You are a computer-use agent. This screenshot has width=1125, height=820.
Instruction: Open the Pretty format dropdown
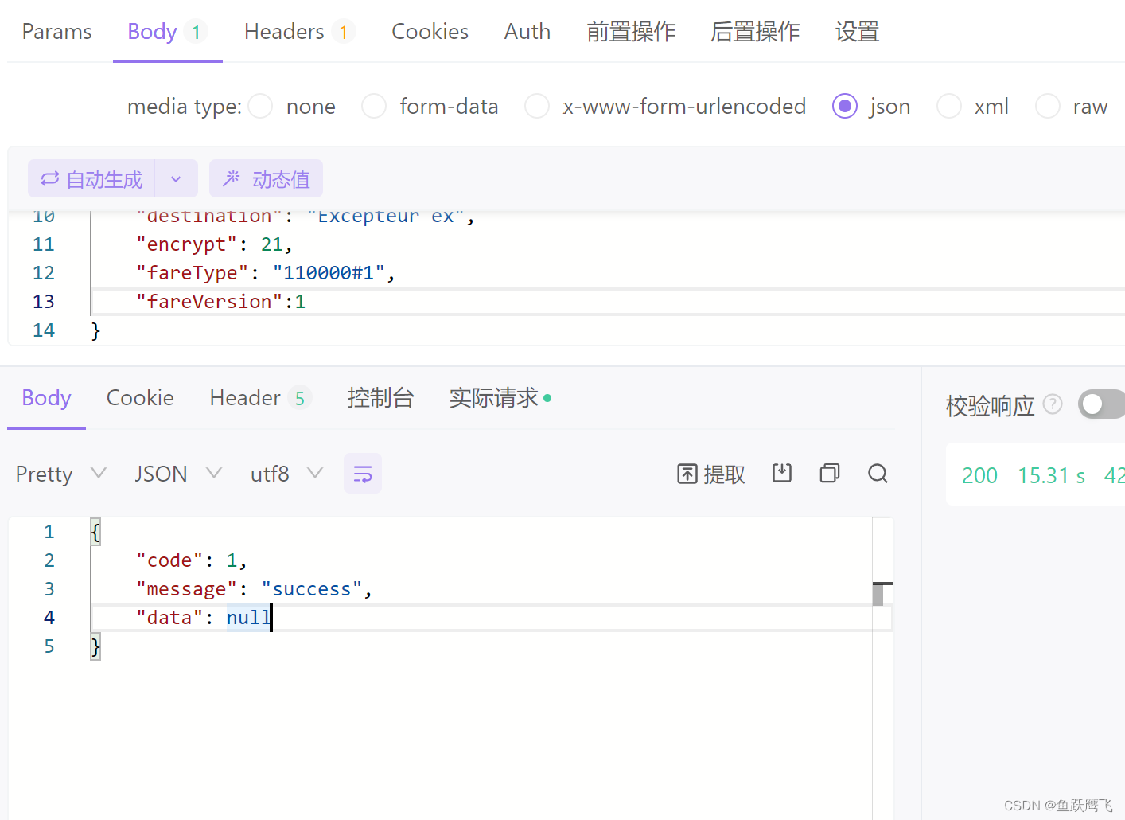(60, 474)
